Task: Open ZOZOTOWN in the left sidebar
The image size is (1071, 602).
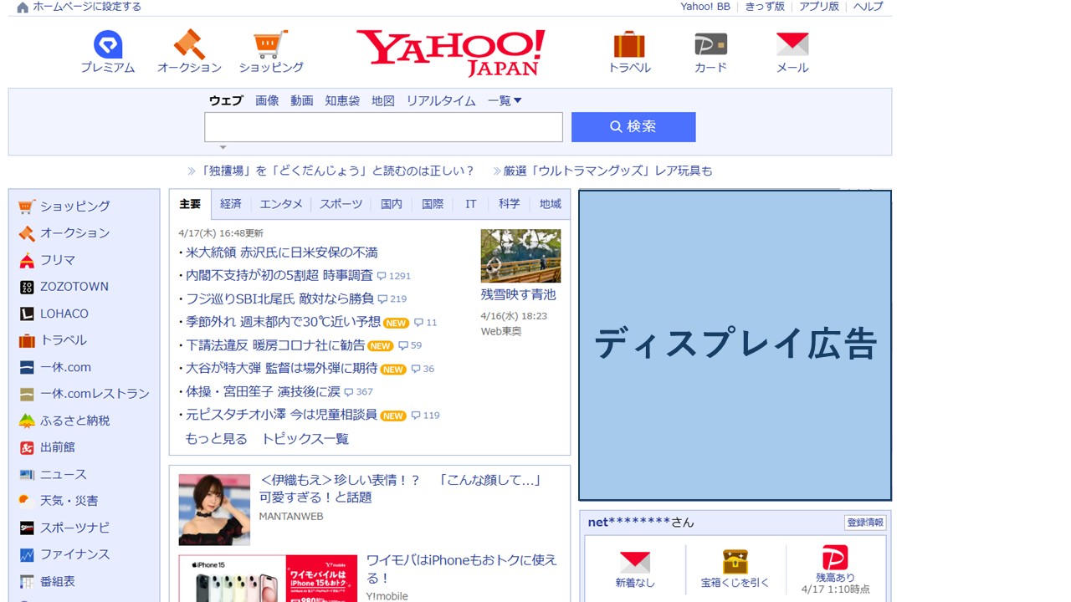Action: [74, 286]
